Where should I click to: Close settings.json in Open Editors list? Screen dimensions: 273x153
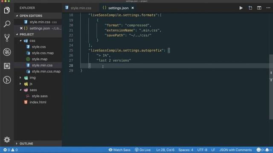point(21,28)
